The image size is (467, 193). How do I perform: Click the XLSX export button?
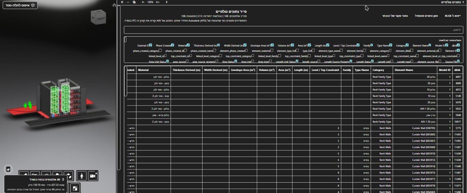pos(453,15)
